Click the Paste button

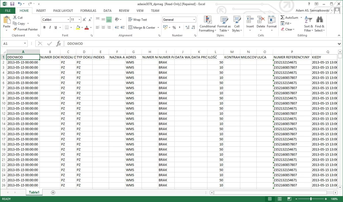pyautogui.click(x=7, y=24)
